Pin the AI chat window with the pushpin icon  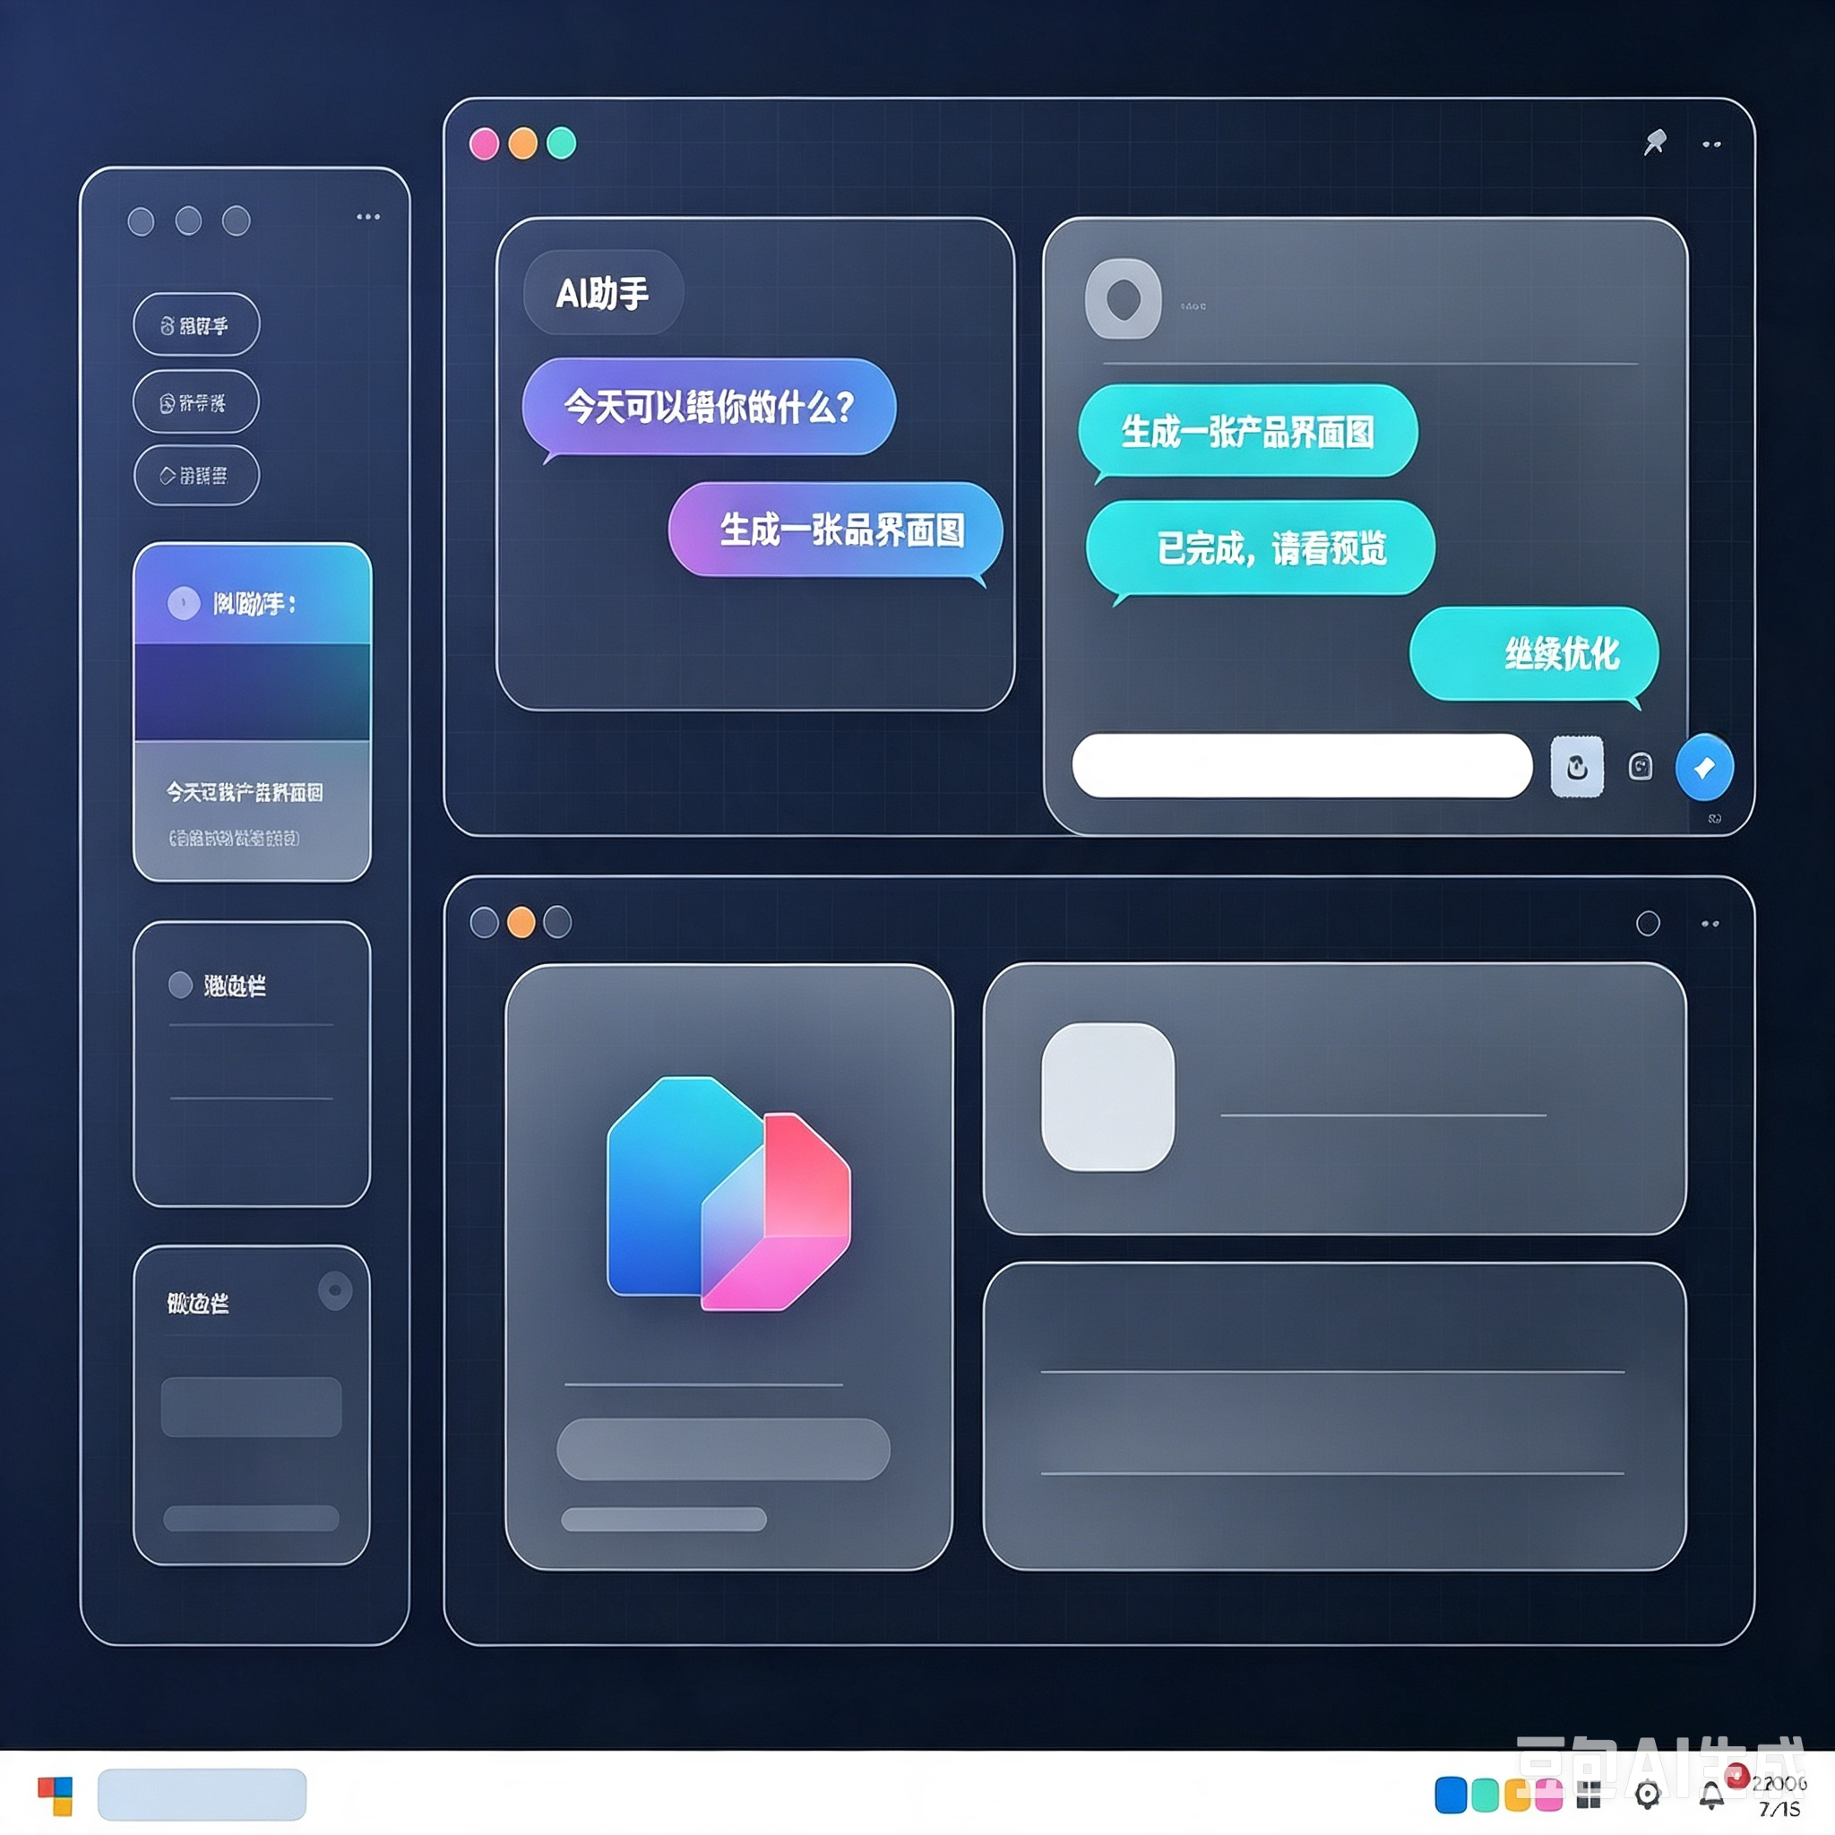point(1656,142)
